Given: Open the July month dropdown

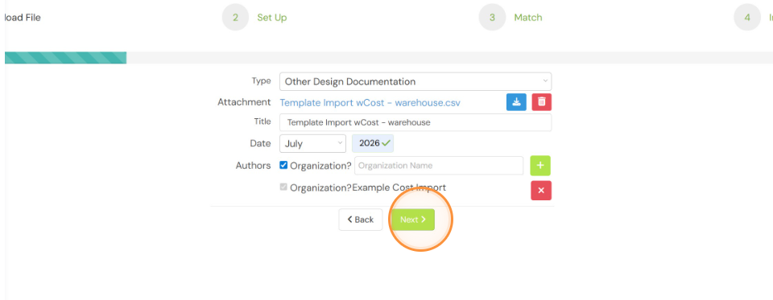Looking at the screenshot, I should pyautogui.click(x=312, y=143).
